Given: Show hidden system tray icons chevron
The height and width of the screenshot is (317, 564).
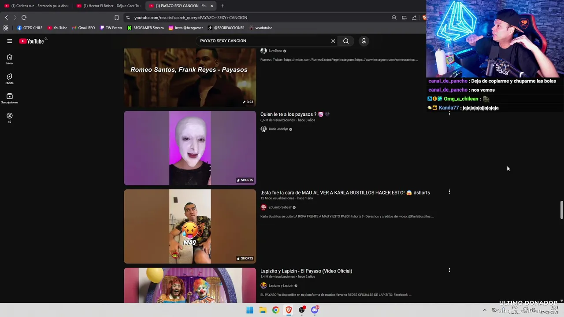Looking at the screenshot, I should [x=484, y=310].
